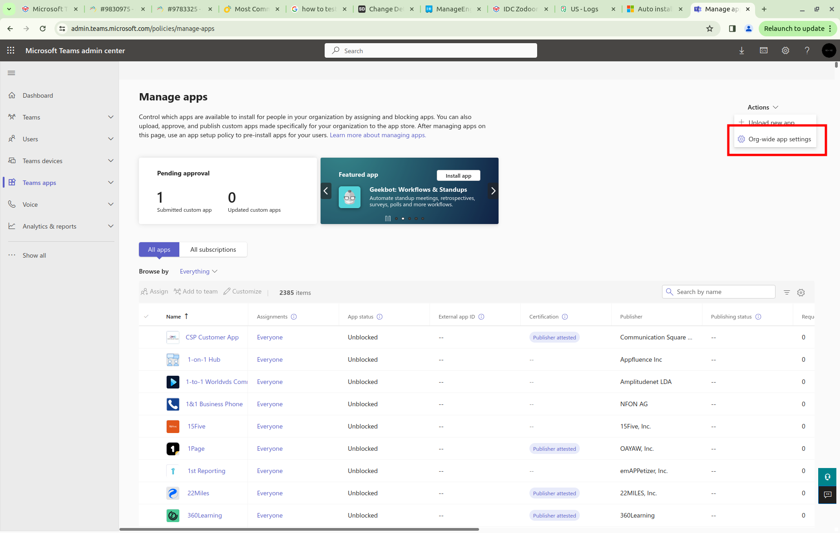The width and height of the screenshot is (840, 533).
Task: Open the CSP Customer App link
Action: point(212,337)
